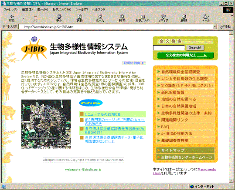Viewport: 235px width, 190px height.
Task: Click the Mail (メール) toolbar icon
Action: click(x=205, y=18)
